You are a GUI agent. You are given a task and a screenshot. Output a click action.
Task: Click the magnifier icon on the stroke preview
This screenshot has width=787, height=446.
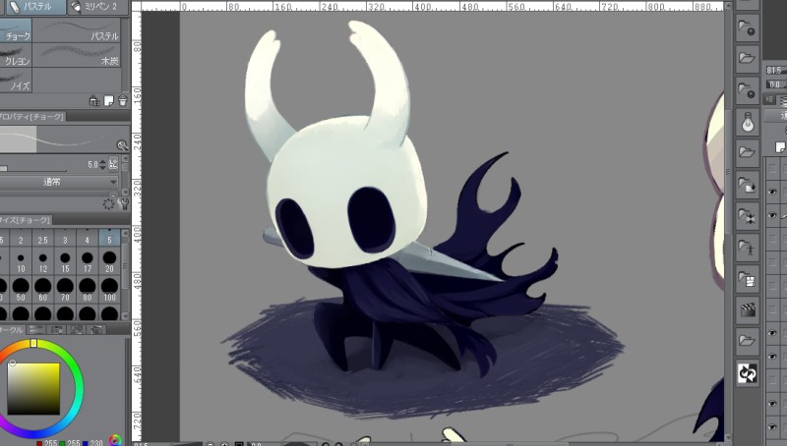point(122,145)
